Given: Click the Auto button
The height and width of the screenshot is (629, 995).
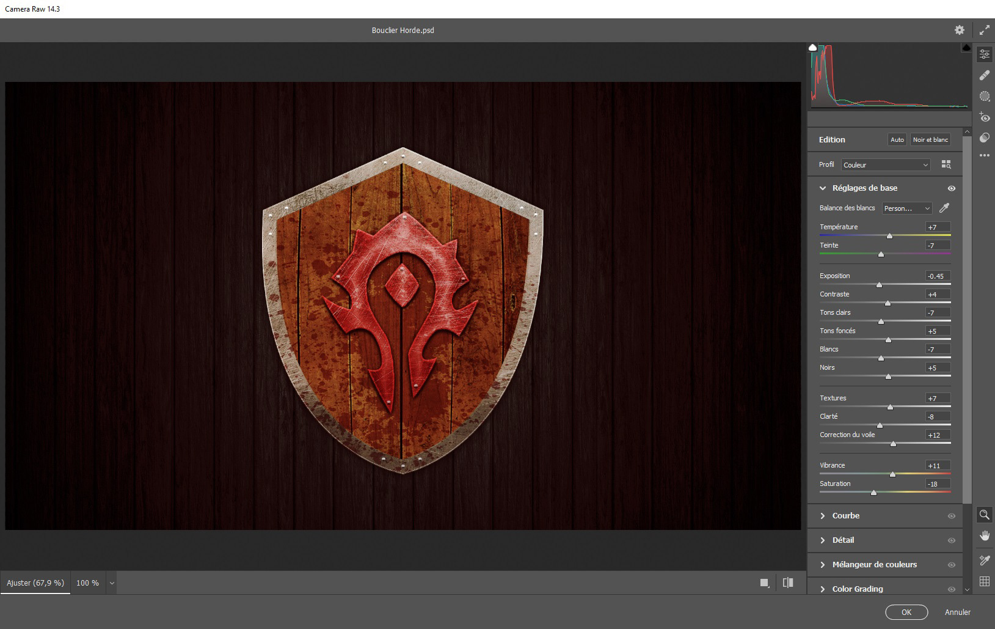Looking at the screenshot, I should pos(897,140).
